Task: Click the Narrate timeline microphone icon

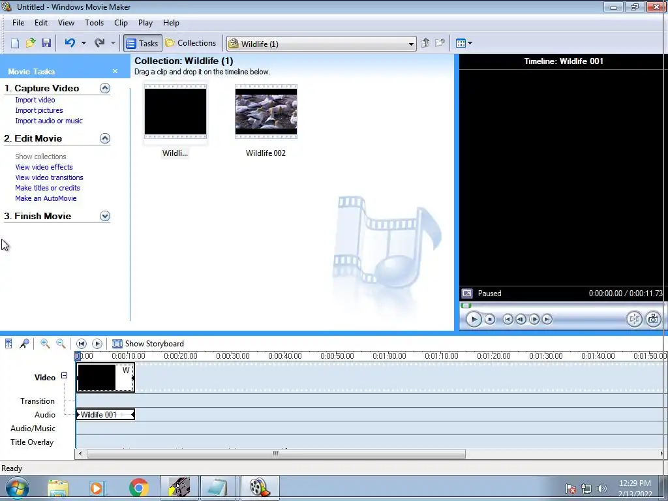Action: [24, 343]
